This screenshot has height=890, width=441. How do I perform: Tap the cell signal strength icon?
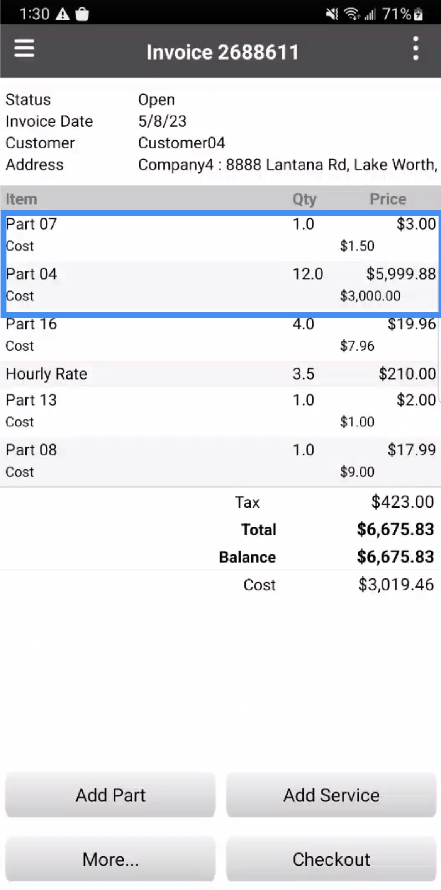coord(370,14)
